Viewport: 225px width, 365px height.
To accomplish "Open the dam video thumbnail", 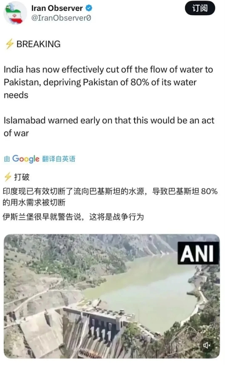I will coord(112,296).
